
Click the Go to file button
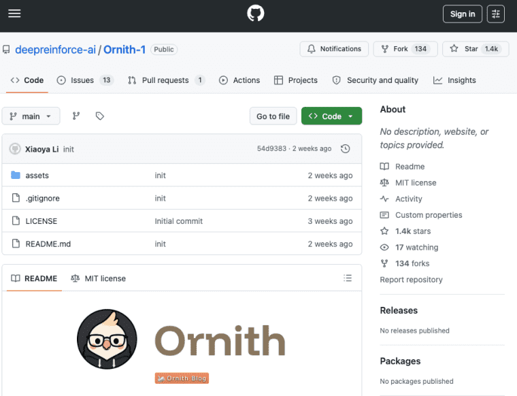click(273, 116)
